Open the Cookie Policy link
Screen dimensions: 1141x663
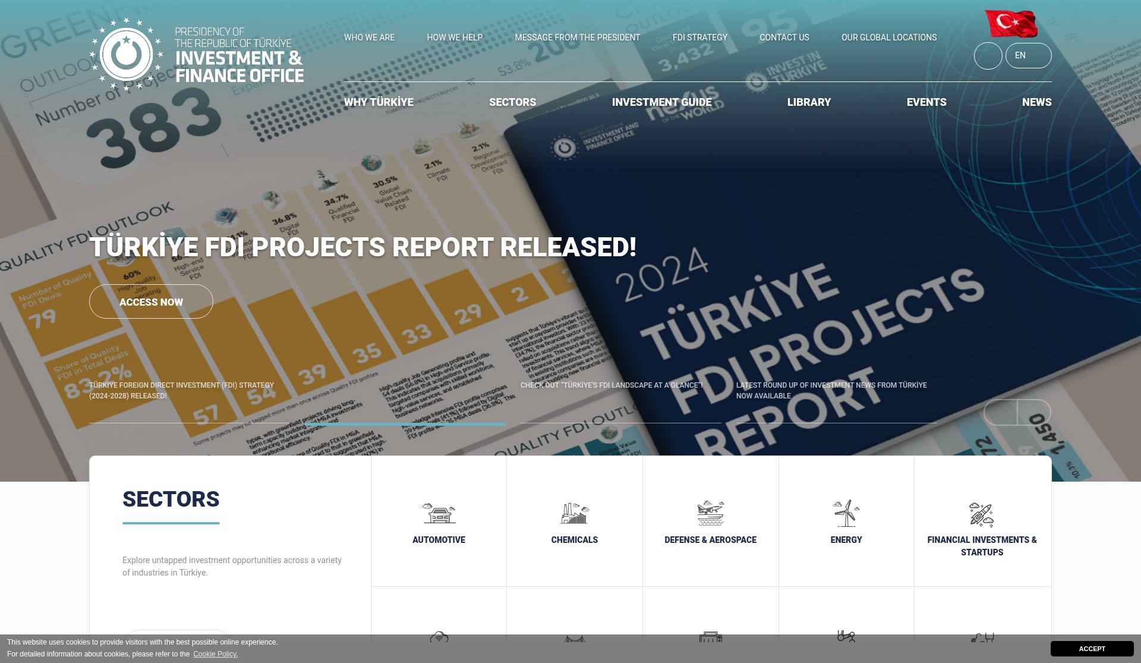click(215, 654)
